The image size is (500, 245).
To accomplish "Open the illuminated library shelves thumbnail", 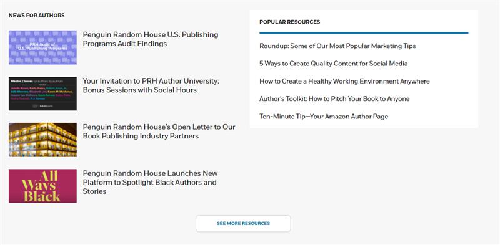I will (42, 140).
